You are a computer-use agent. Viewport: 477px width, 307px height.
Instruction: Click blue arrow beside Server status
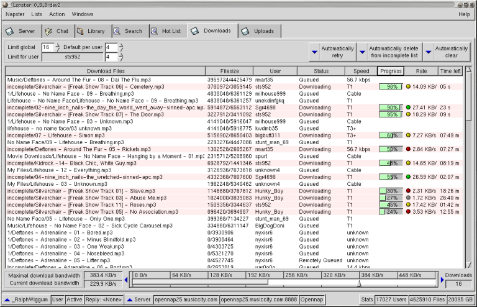pos(130,300)
